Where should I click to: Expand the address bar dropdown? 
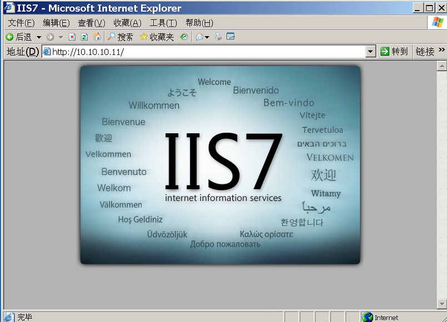[x=370, y=52]
